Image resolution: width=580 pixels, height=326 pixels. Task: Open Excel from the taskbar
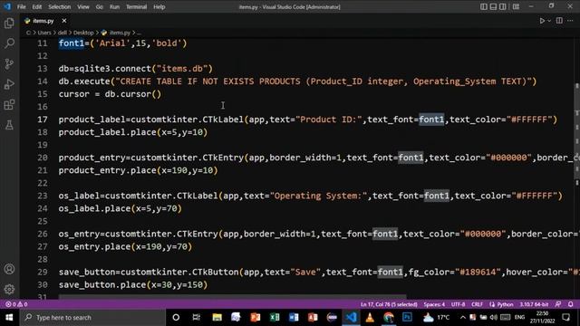click(275, 318)
